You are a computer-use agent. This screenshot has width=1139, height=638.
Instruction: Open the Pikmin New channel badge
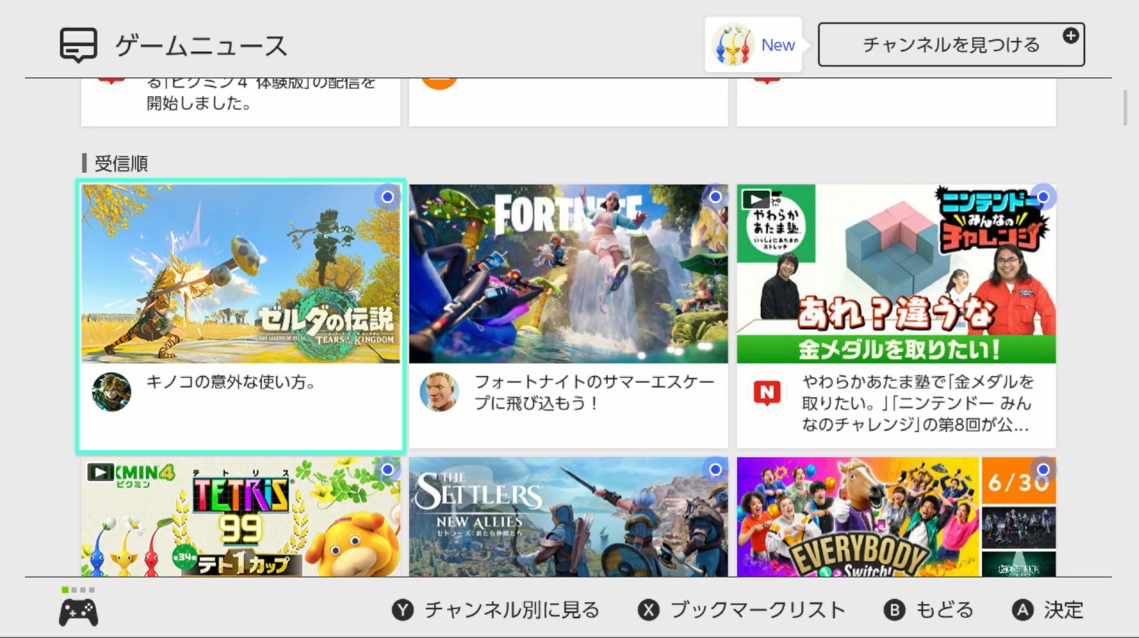click(753, 45)
